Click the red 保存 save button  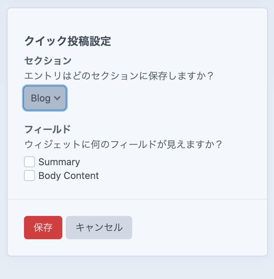pyautogui.click(x=43, y=227)
